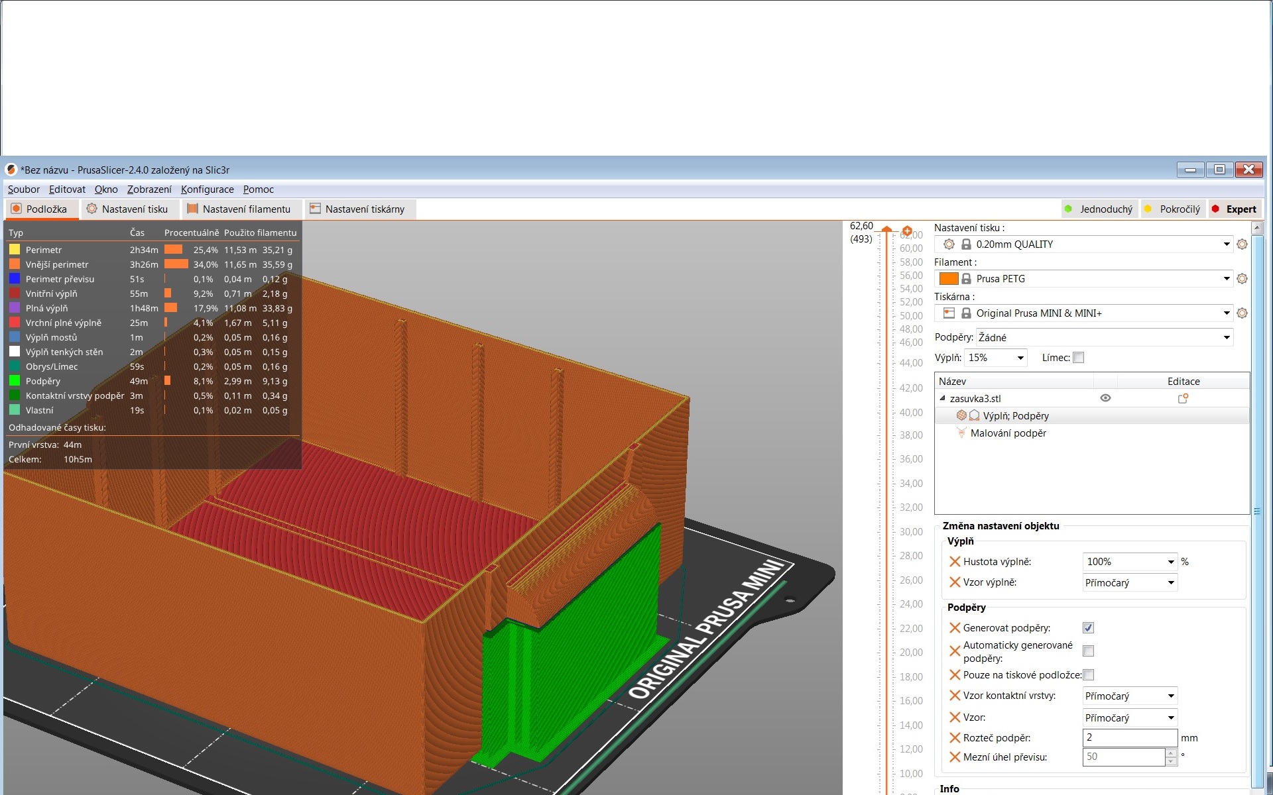Viewport: 1273px width, 795px height.
Task: Switch to Pokročilý mode
Action: point(1173,209)
